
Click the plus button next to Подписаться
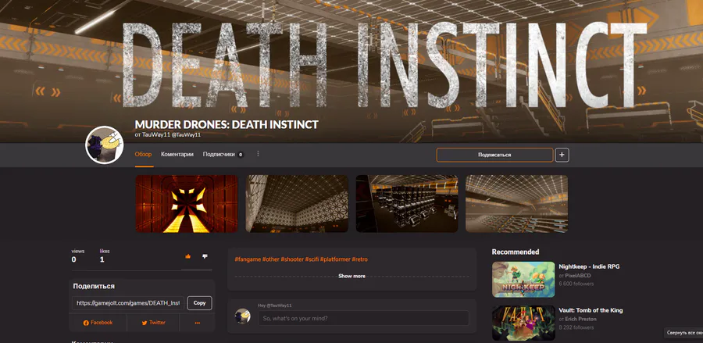point(562,155)
